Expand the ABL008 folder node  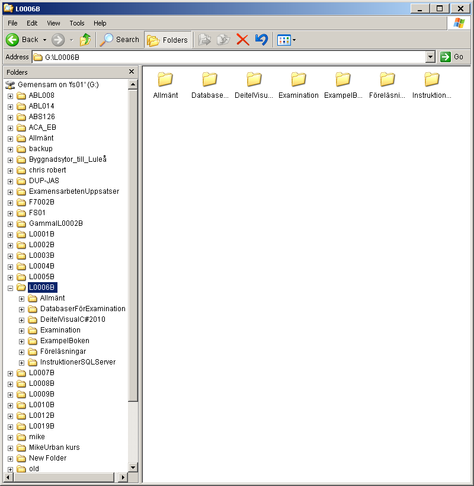(x=10, y=96)
